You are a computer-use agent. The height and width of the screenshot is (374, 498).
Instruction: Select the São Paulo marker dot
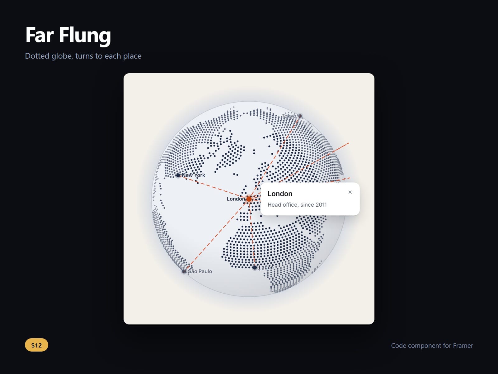pos(184,271)
